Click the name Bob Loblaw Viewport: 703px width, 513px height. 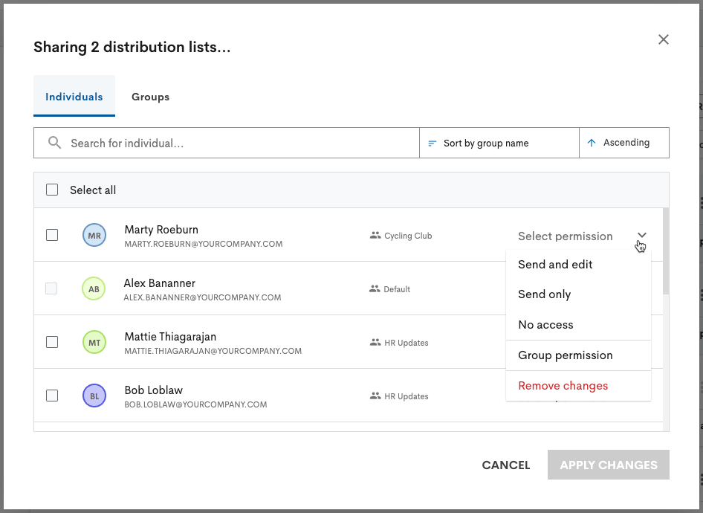(154, 390)
